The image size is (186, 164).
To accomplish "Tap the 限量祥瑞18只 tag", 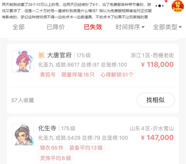I will [78, 75].
